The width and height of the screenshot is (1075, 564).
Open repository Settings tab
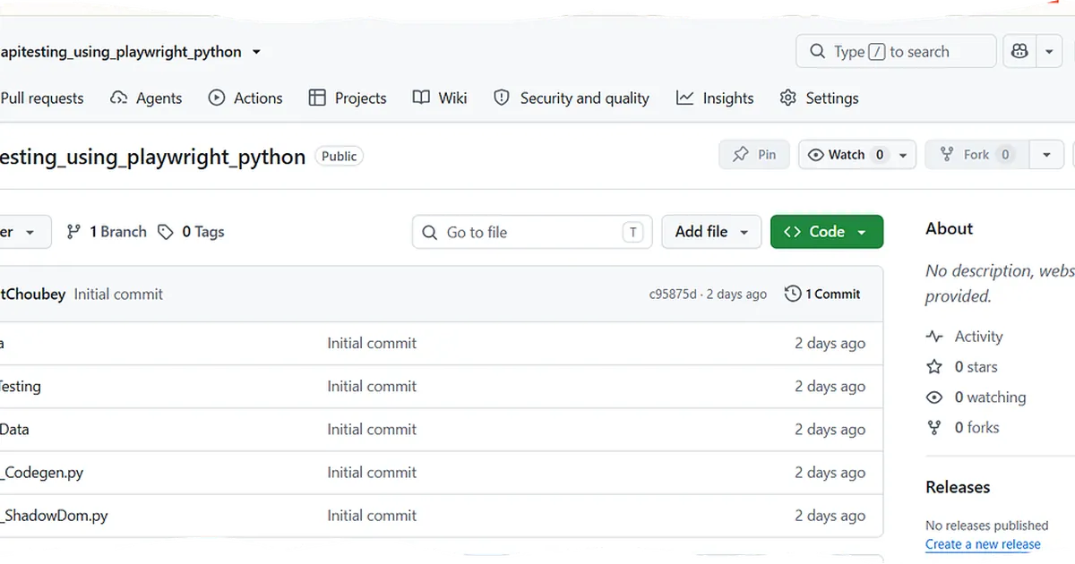pyautogui.click(x=819, y=98)
